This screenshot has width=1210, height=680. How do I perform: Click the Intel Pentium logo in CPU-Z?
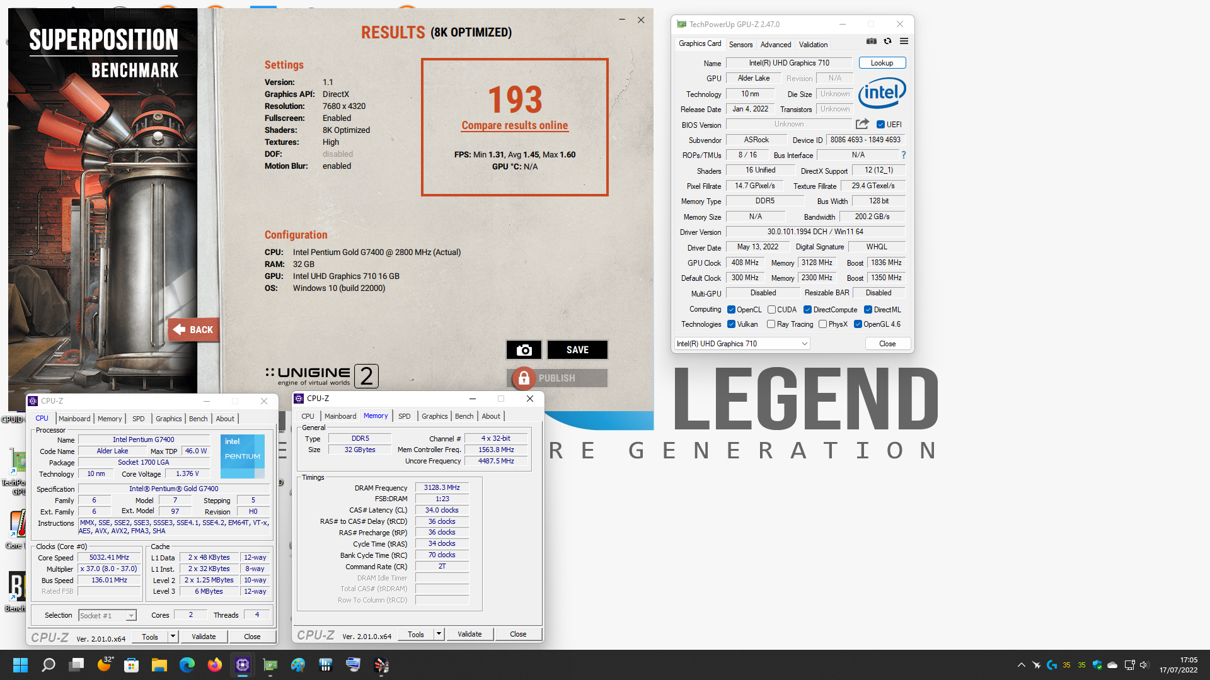(243, 456)
